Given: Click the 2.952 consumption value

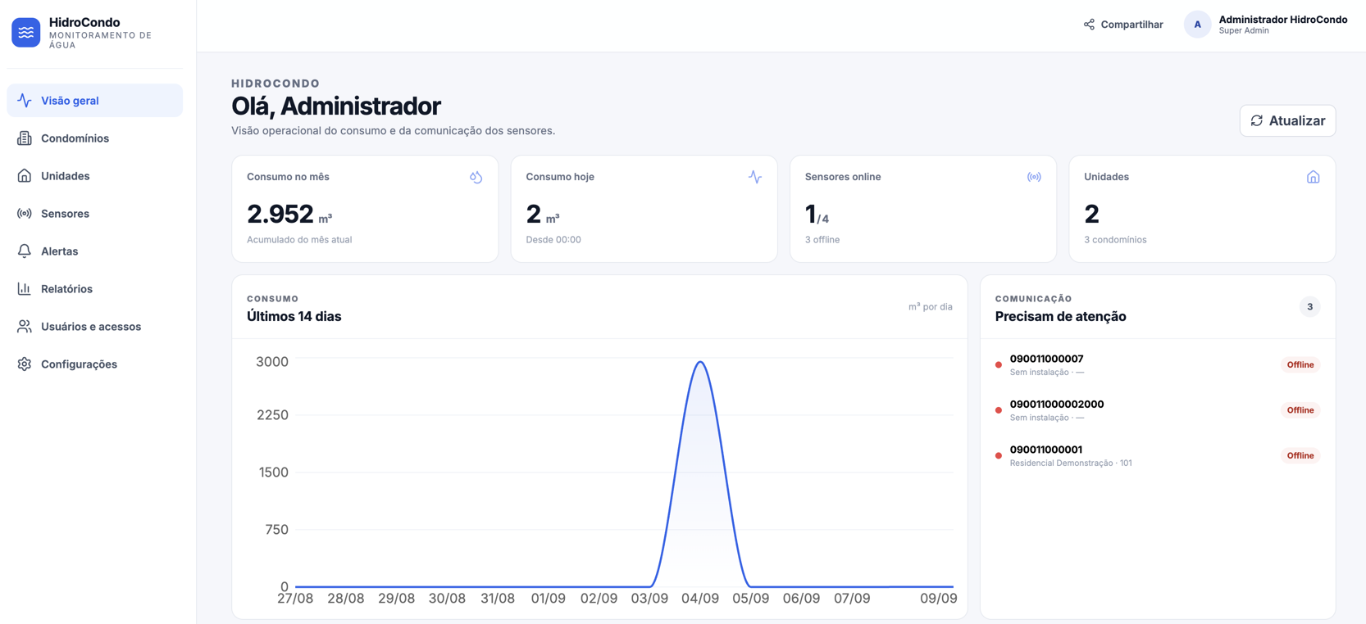Looking at the screenshot, I should pyautogui.click(x=280, y=215).
